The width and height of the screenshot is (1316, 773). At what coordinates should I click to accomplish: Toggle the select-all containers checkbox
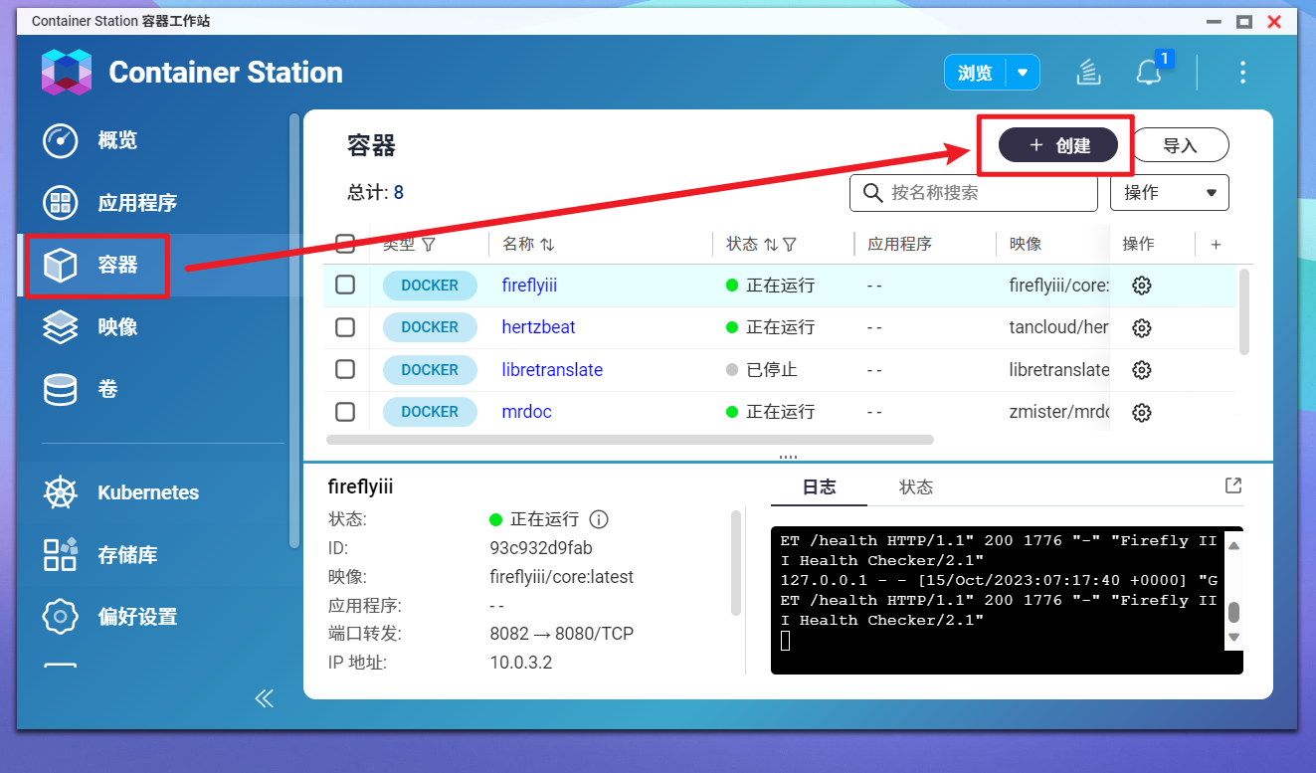(x=345, y=244)
